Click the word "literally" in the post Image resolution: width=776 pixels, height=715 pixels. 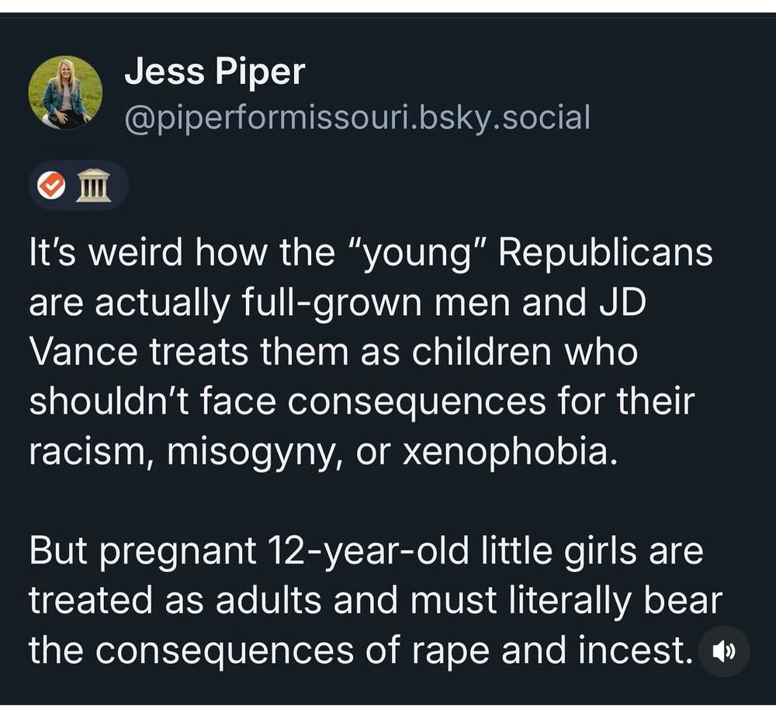[x=570, y=602]
